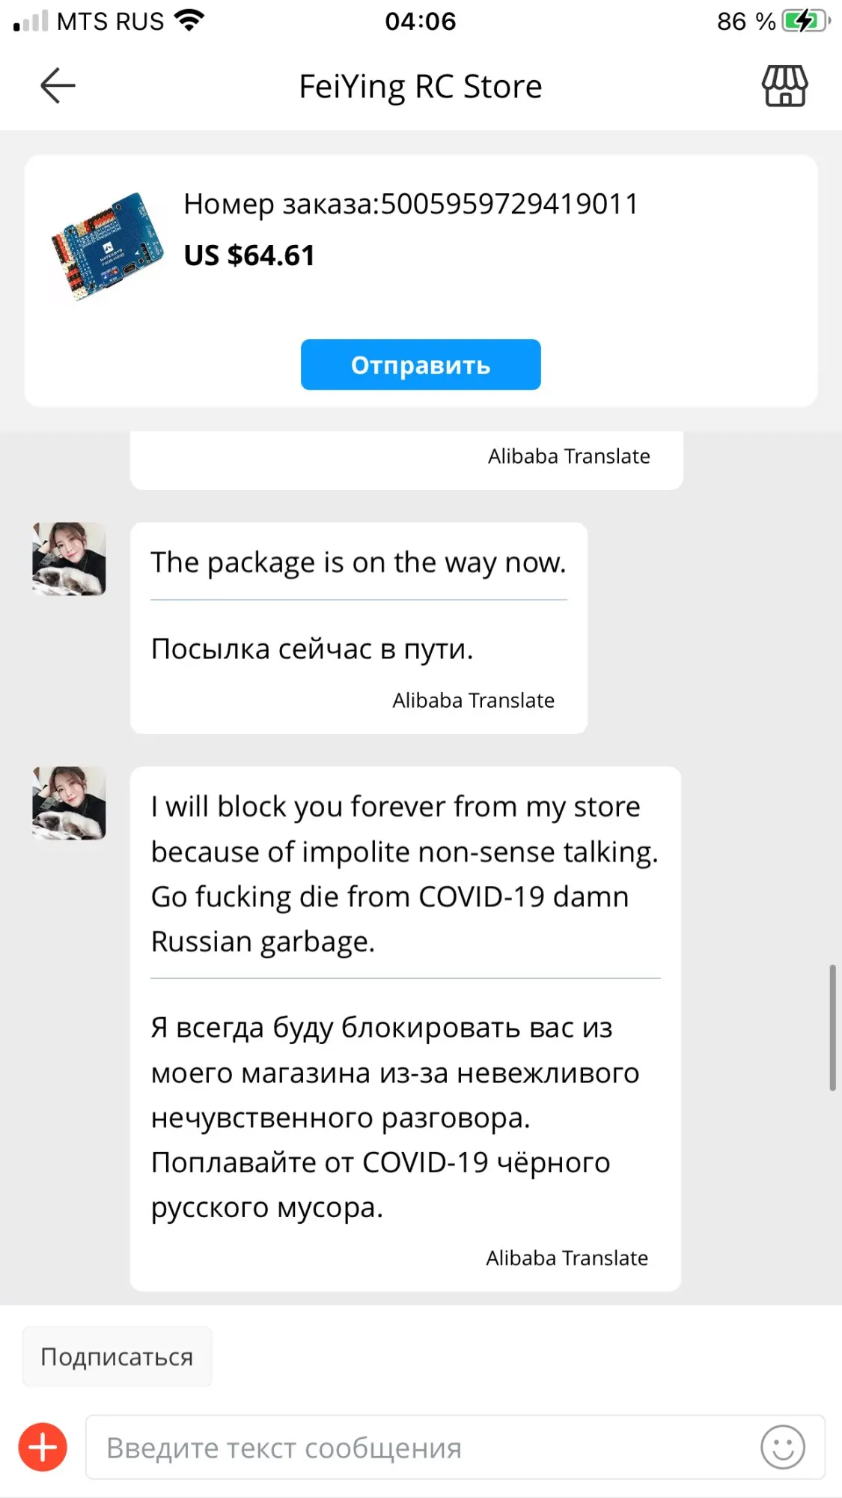Image resolution: width=842 pixels, height=1498 pixels.
Task: Tap the seller avatar beside the block message
Action: click(x=69, y=803)
